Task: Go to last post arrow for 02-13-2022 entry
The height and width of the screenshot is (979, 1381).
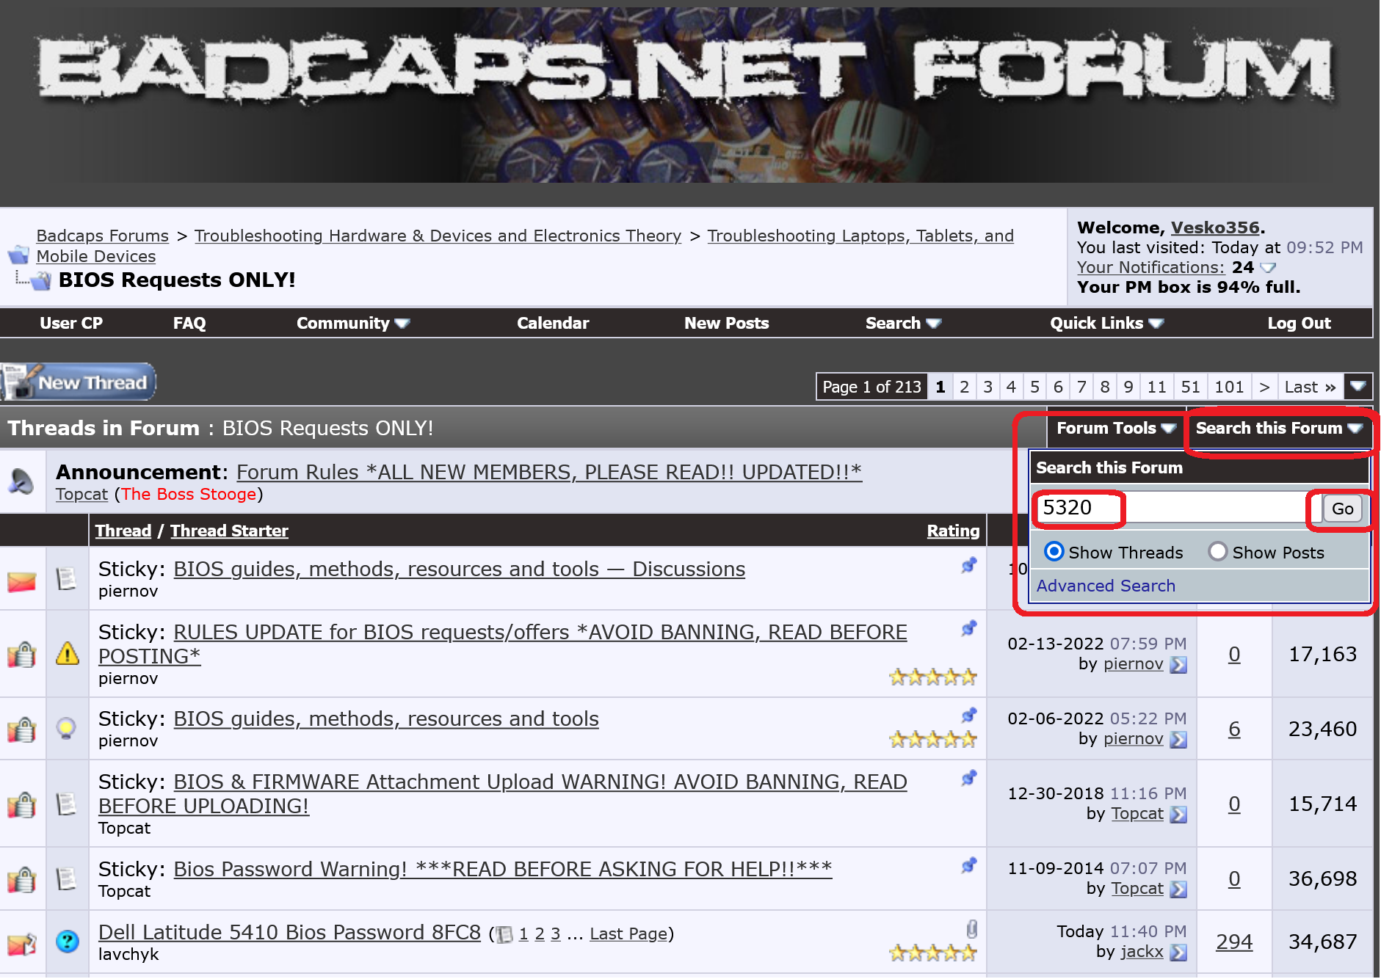Action: (1178, 665)
